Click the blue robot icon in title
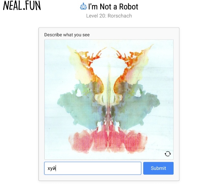This screenshot has width=203, height=190. pos(83,6)
